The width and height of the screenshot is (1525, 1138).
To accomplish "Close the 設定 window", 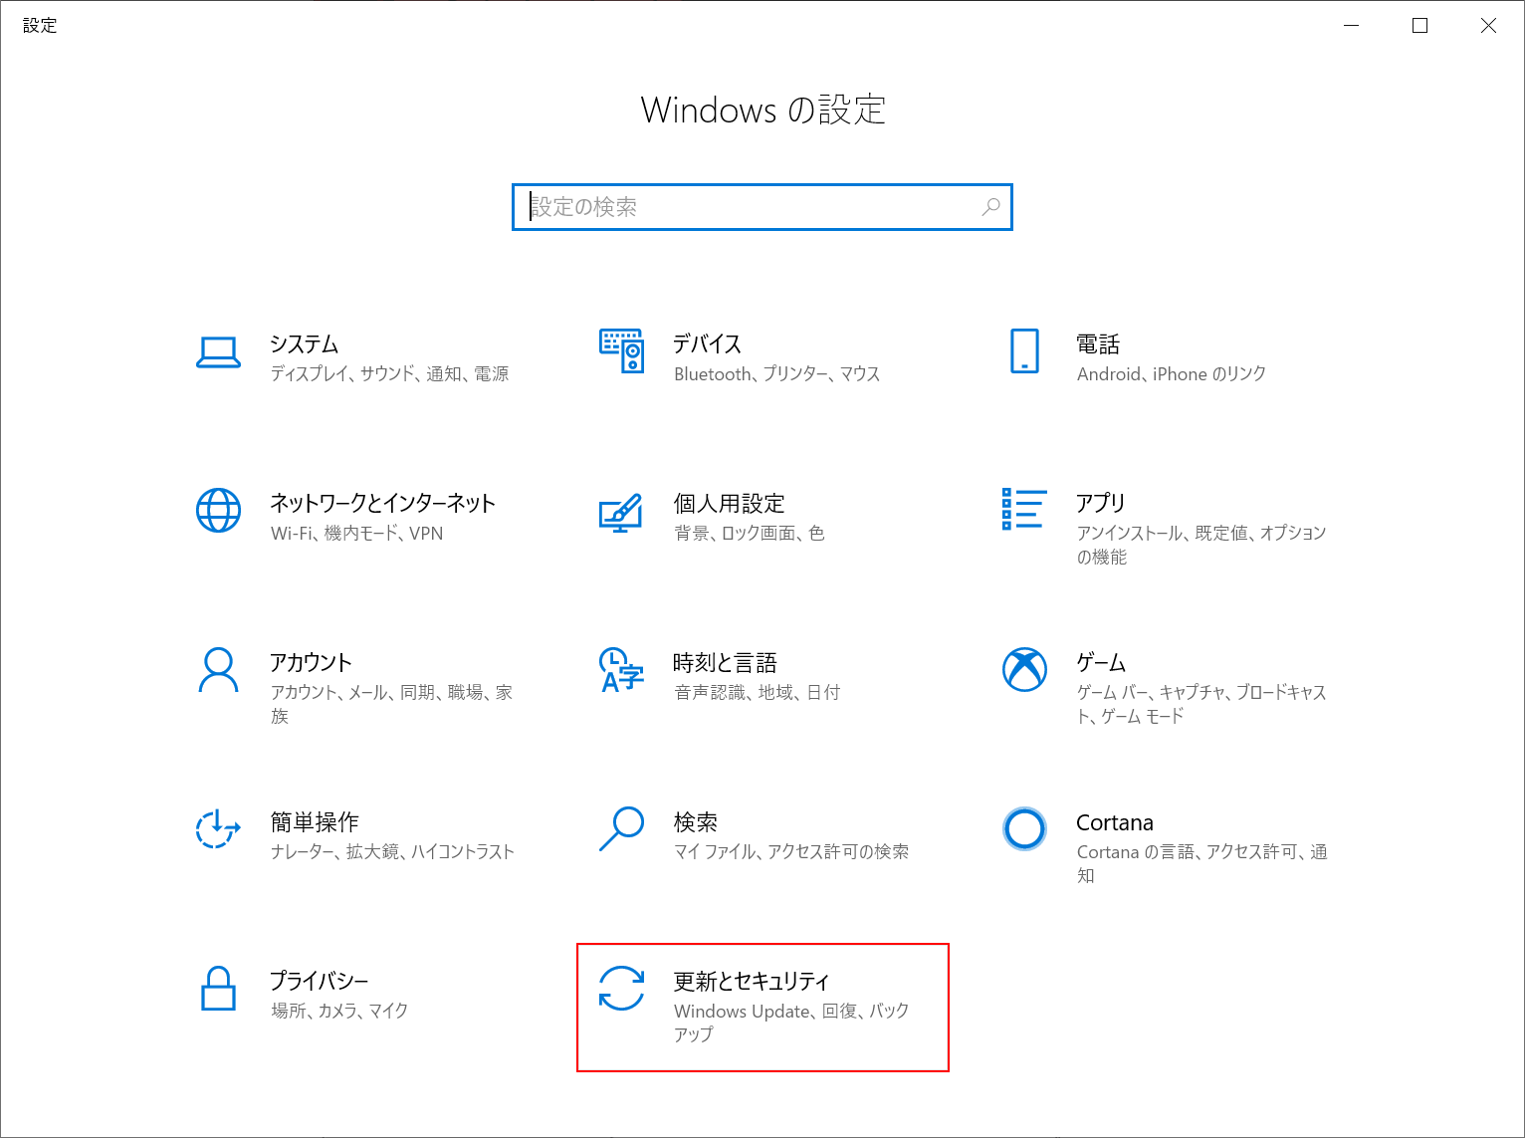I will (1489, 26).
